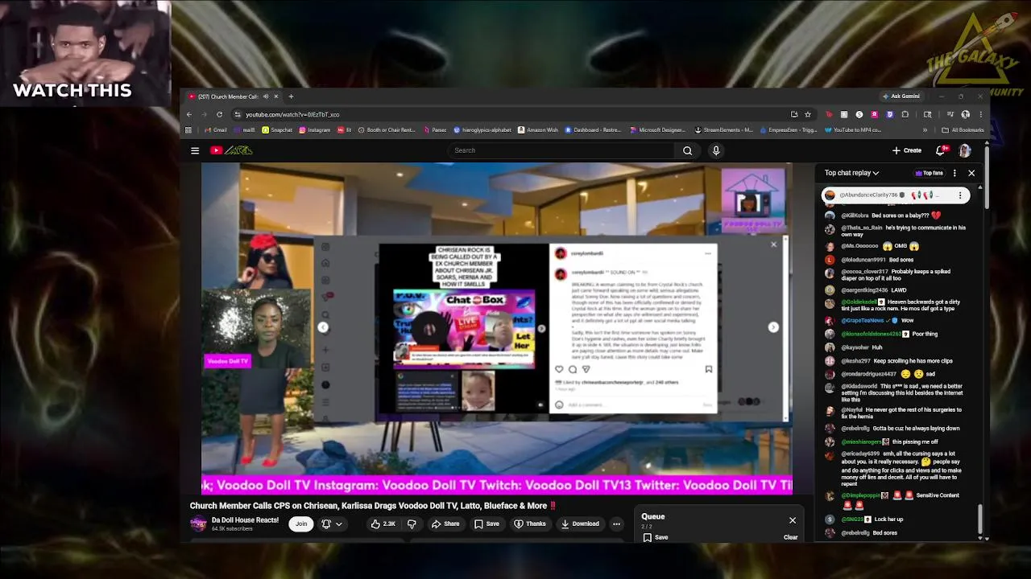Save the queue as playlist

click(655, 537)
